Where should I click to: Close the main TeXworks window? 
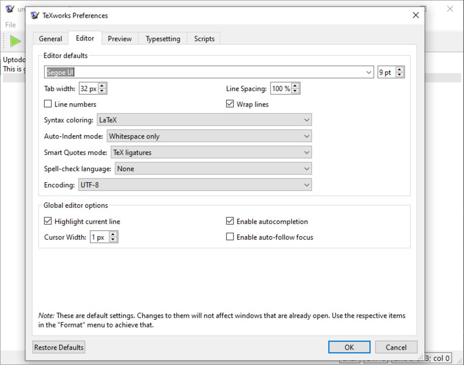click(450, 9)
